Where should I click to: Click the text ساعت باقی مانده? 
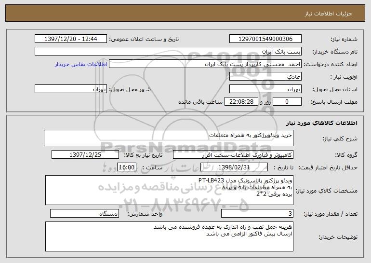coord(200,102)
